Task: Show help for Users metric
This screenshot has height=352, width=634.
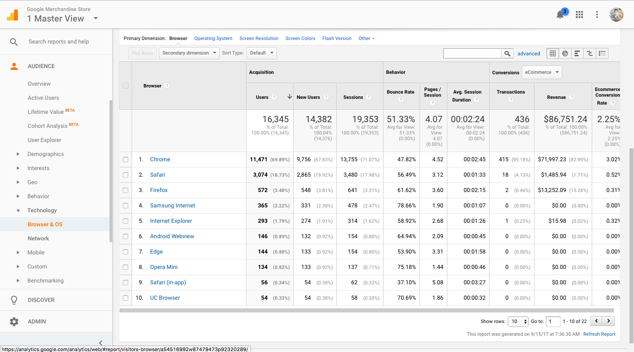Action: 274,97
